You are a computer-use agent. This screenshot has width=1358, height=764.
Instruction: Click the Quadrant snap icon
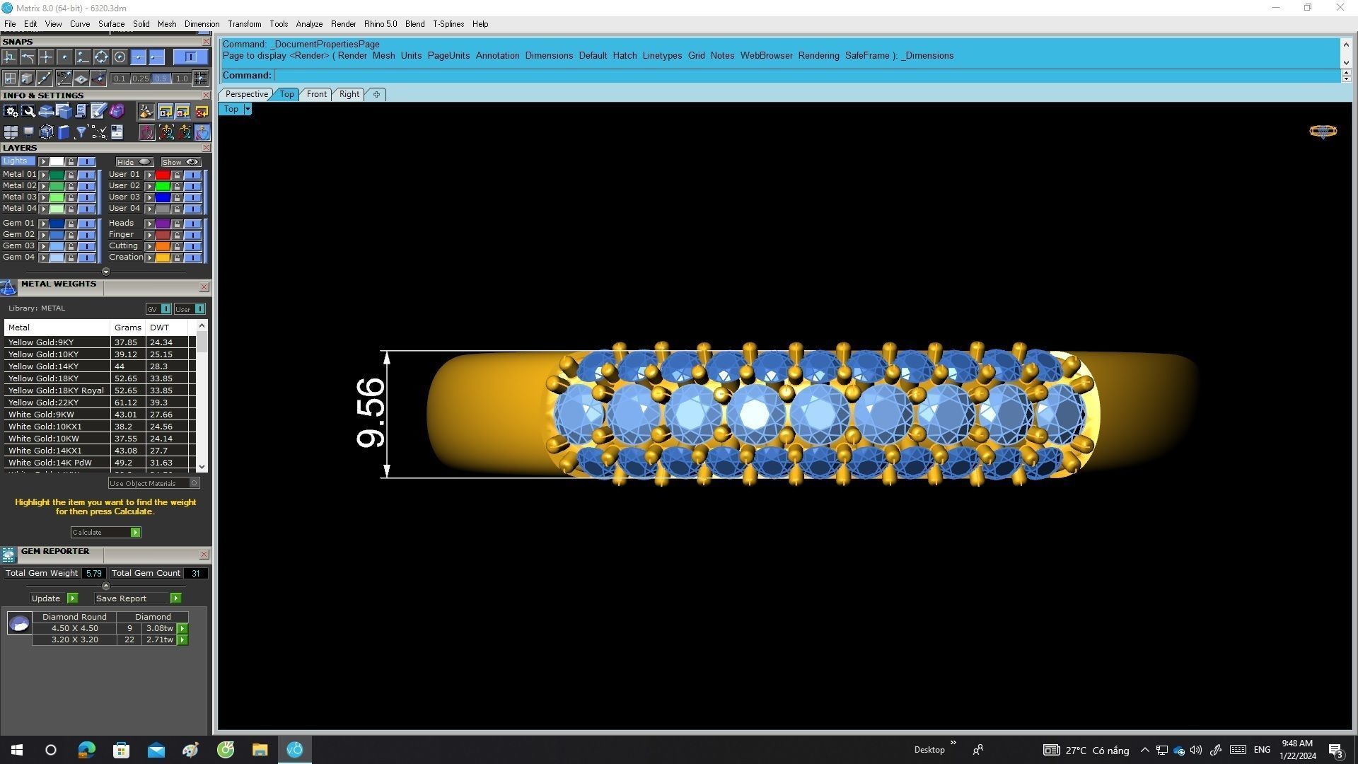tap(101, 57)
